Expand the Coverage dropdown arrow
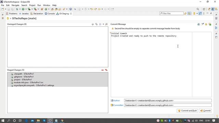The width and height of the screenshot is (219, 123). click(x=32, y=9)
